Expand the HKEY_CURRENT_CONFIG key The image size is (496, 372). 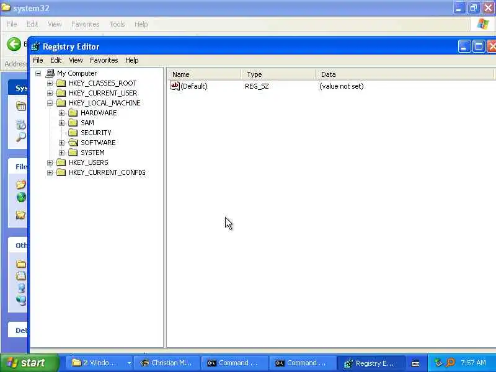pyautogui.click(x=50, y=173)
